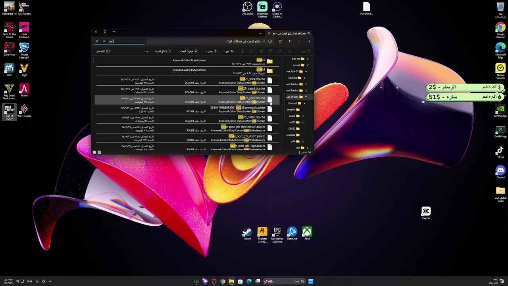The height and width of the screenshot is (286, 508).
Task: Open the Steam desktop icon
Action: (247, 234)
